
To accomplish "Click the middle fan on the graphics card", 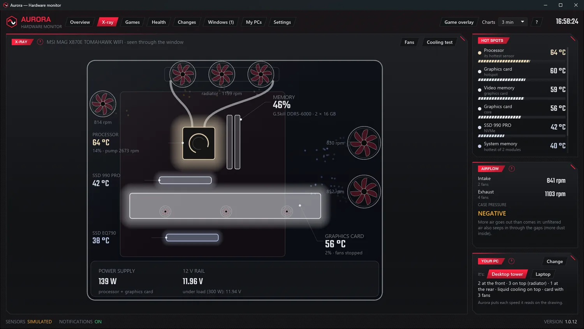I will pos(226,211).
